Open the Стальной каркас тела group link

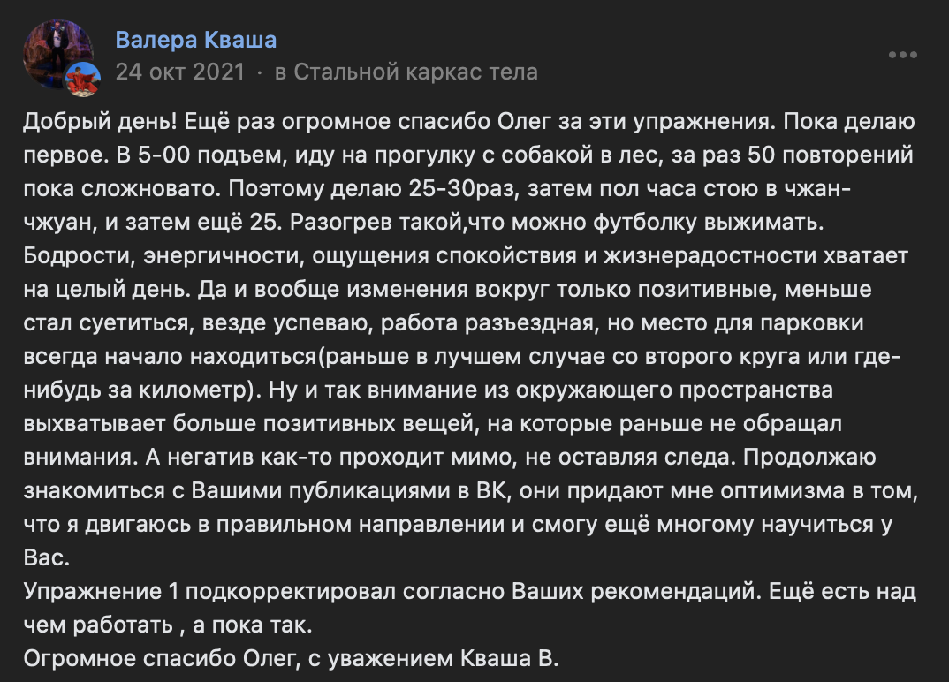tap(415, 72)
